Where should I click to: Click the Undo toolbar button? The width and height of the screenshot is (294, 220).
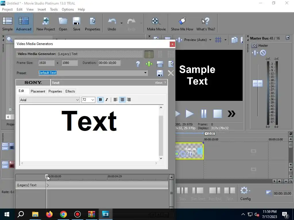pos(112,23)
